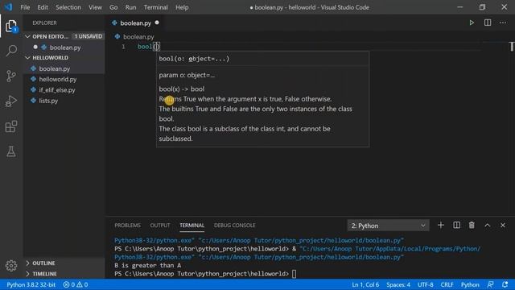Image resolution: width=515 pixels, height=290 pixels.
Task: Kill terminal with trash icon
Action: 472,226
